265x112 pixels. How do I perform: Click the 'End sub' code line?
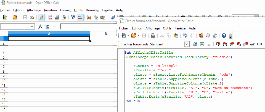(x=132, y=101)
